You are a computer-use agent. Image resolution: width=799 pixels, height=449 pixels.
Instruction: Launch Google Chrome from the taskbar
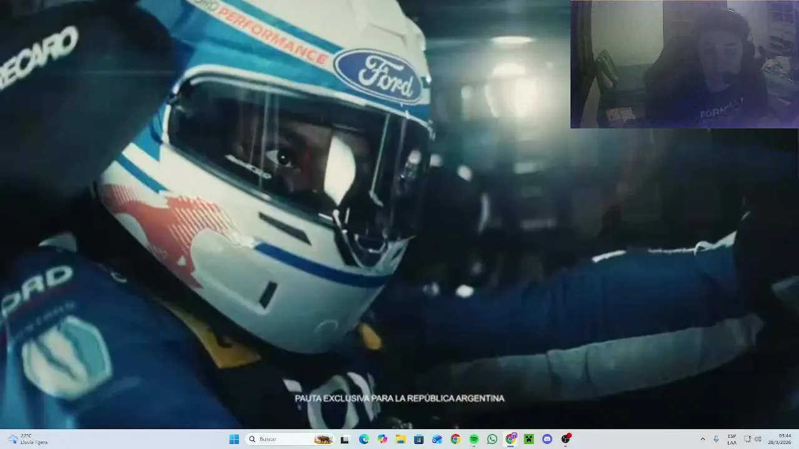[456, 439]
